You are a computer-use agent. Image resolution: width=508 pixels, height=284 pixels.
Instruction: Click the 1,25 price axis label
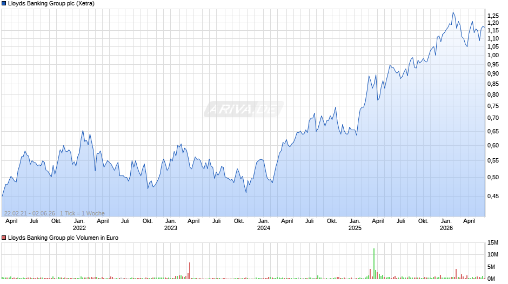click(493, 16)
